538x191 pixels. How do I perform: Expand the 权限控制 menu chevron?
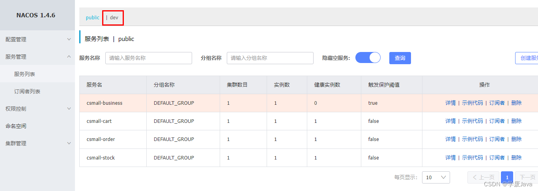(x=69, y=109)
